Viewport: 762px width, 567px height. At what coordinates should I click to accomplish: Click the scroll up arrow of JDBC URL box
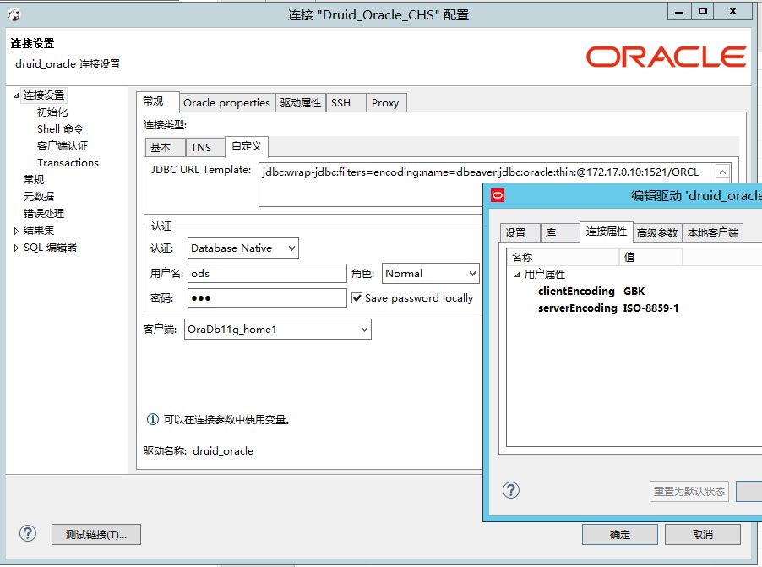[x=722, y=172]
